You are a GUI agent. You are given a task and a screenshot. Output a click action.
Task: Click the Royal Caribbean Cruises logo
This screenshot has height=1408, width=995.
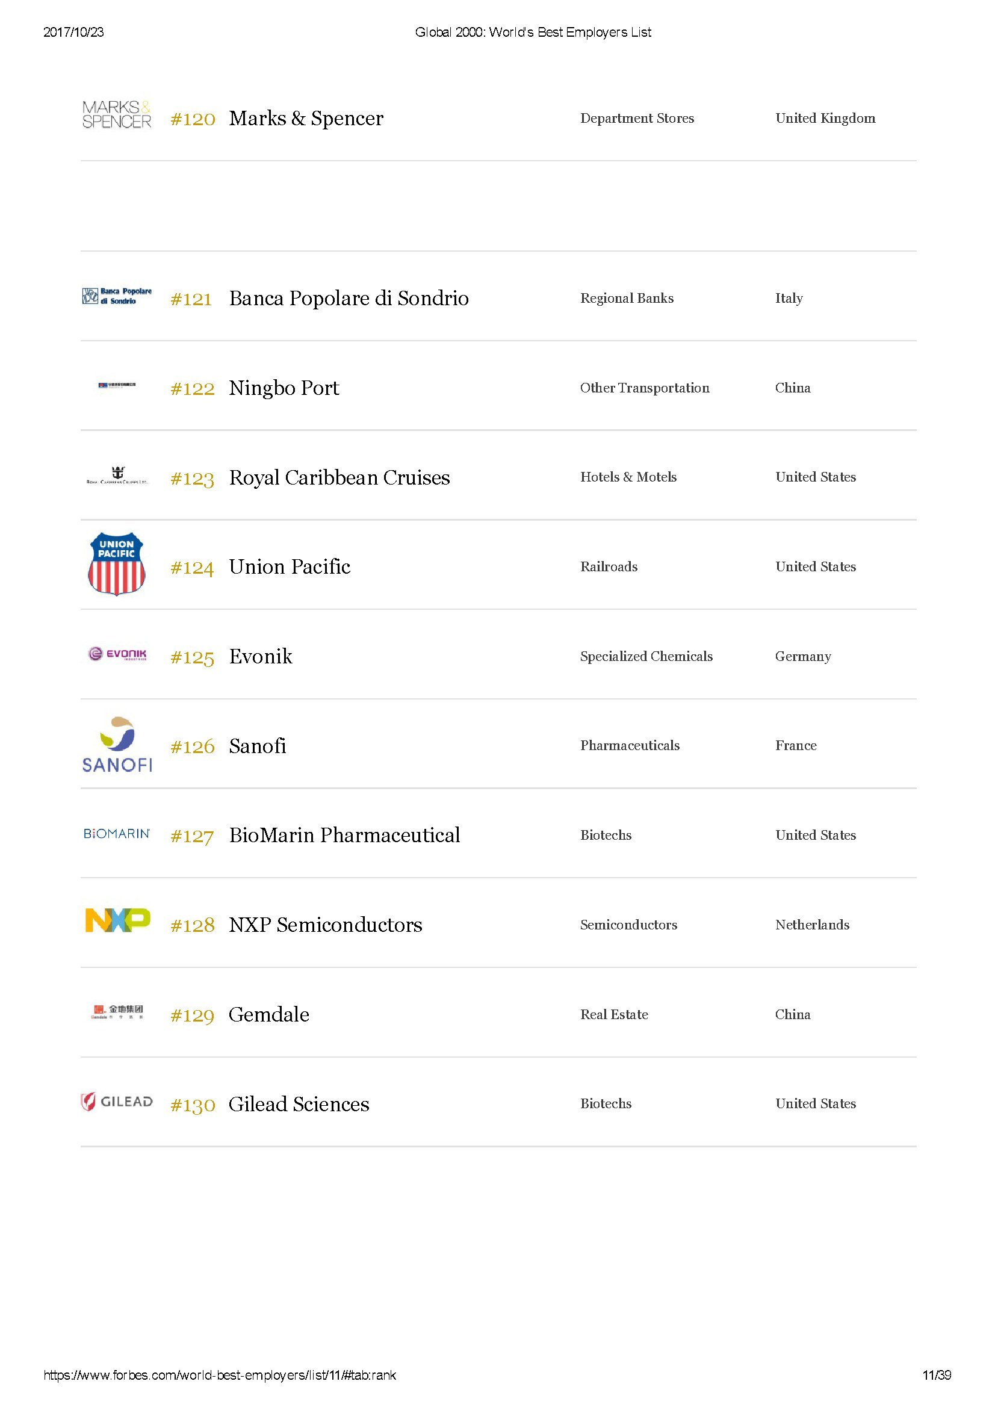click(117, 476)
